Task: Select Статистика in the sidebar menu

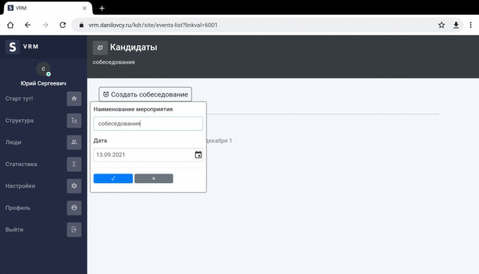Action: click(x=21, y=164)
